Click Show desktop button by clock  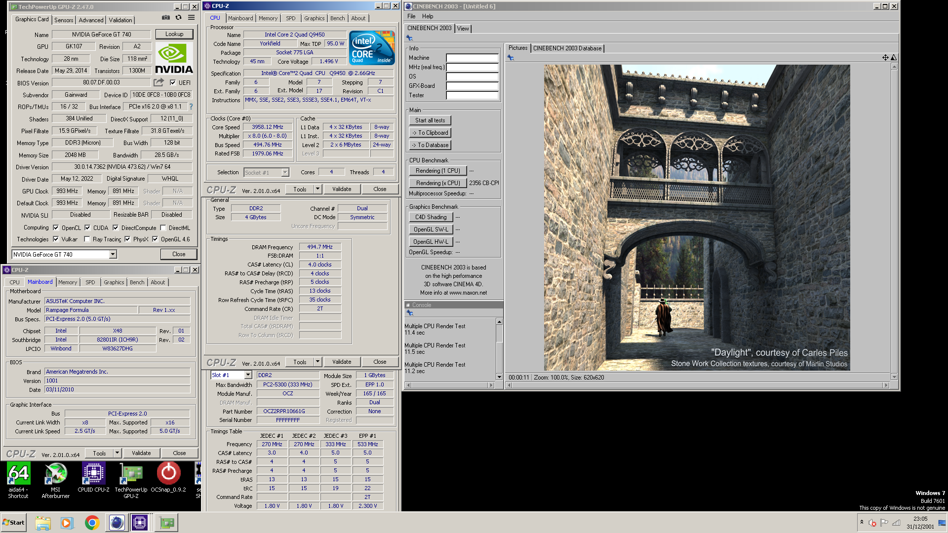[942, 523]
